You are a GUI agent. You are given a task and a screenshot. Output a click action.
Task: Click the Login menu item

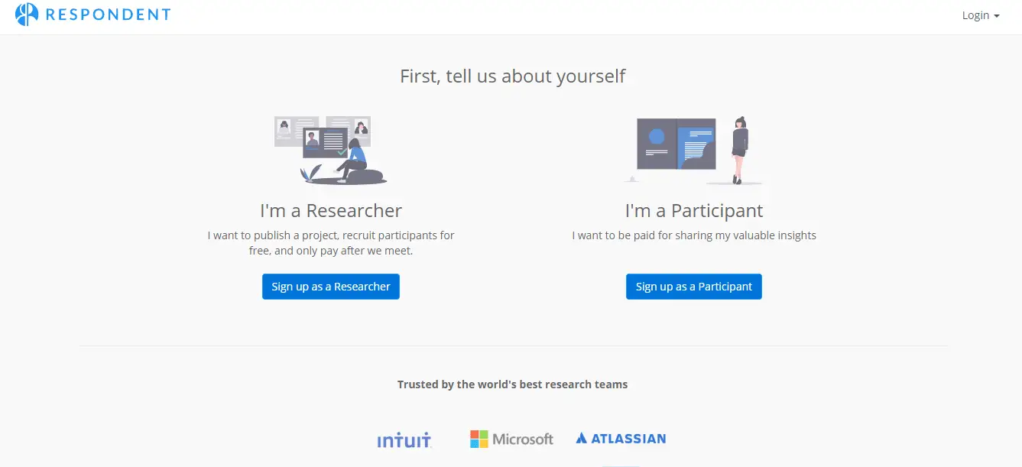coord(975,15)
